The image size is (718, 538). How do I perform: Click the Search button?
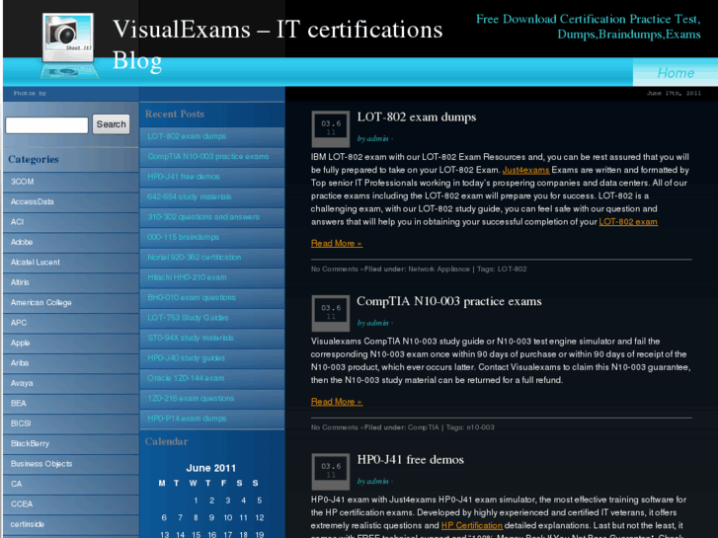pyautogui.click(x=111, y=124)
